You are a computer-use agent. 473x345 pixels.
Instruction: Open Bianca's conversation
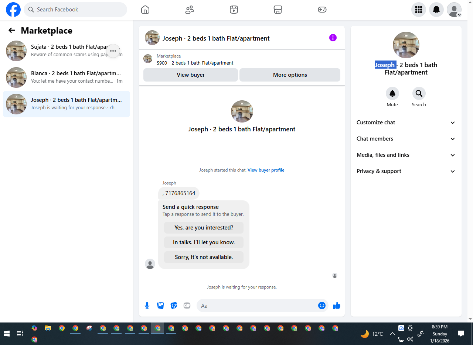click(67, 77)
